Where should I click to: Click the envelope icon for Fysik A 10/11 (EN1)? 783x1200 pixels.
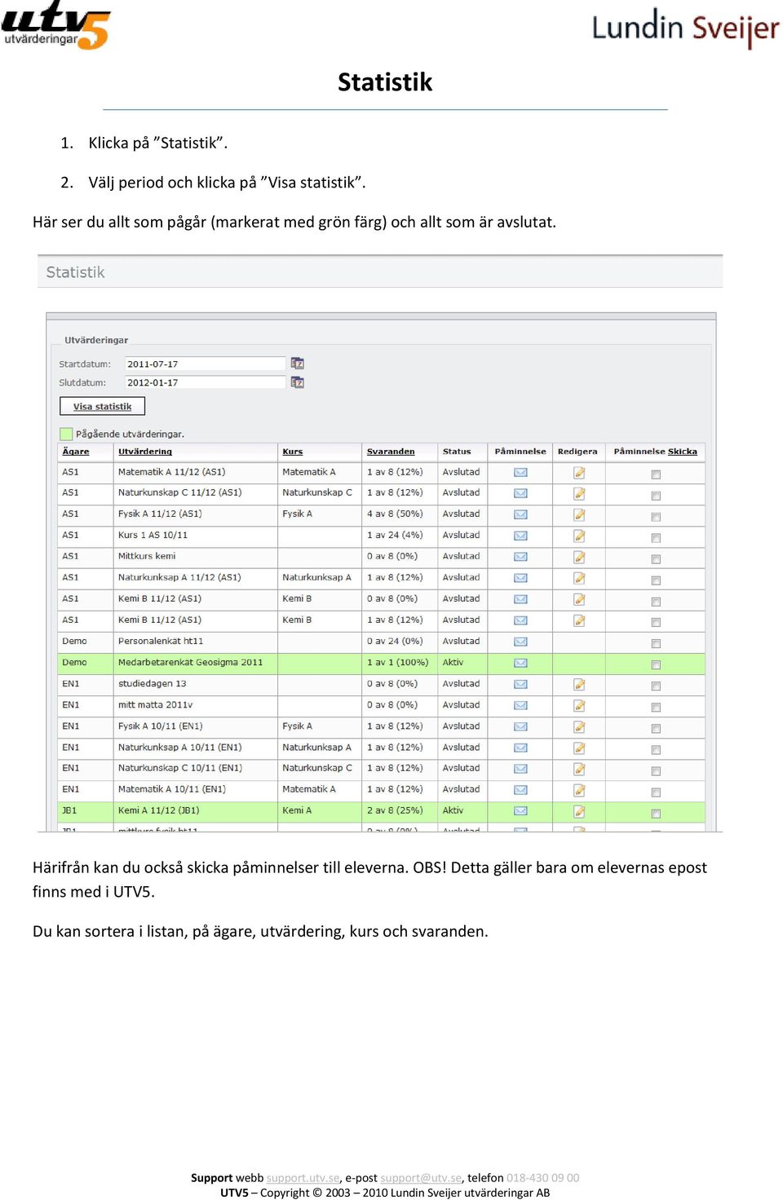520,727
